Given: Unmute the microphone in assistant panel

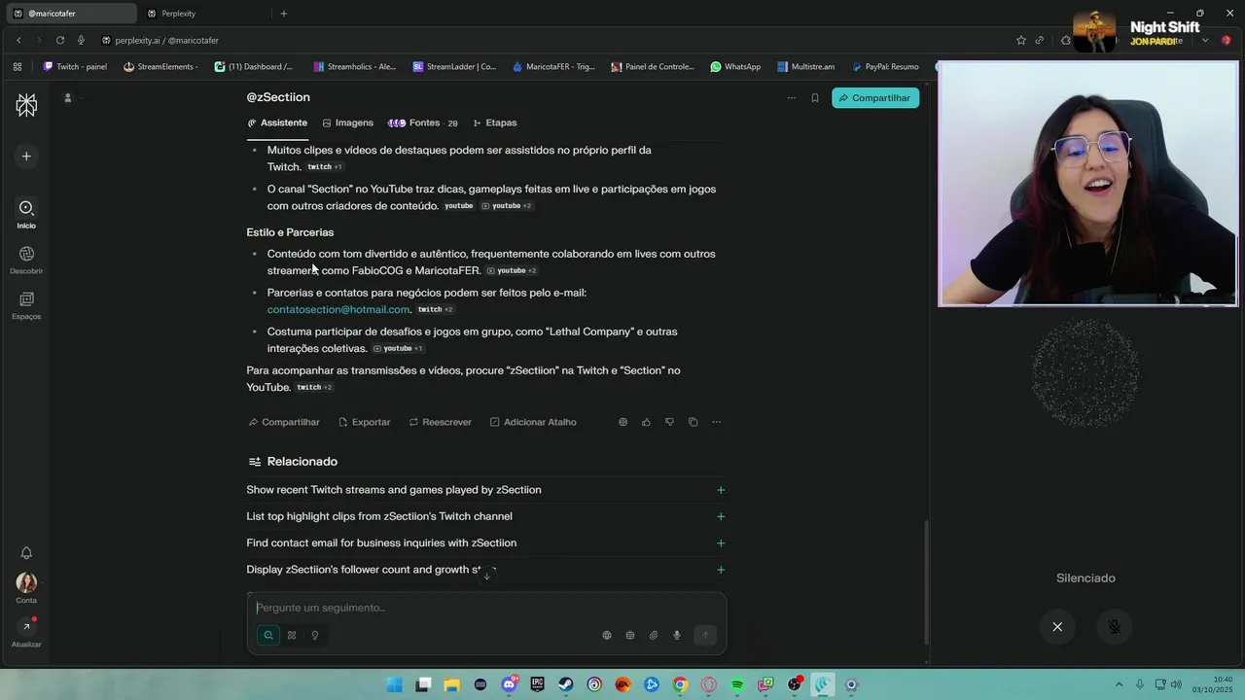Looking at the screenshot, I should tap(1115, 627).
